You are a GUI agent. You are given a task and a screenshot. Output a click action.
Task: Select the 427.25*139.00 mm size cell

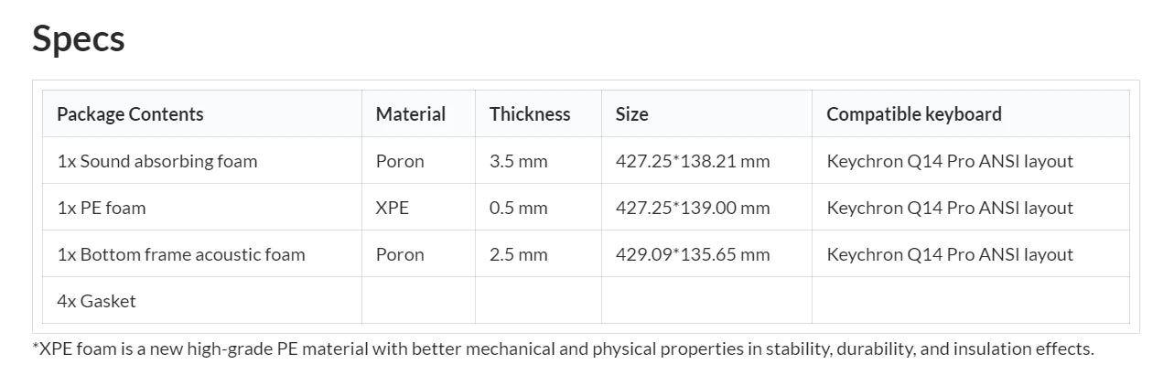point(692,208)
